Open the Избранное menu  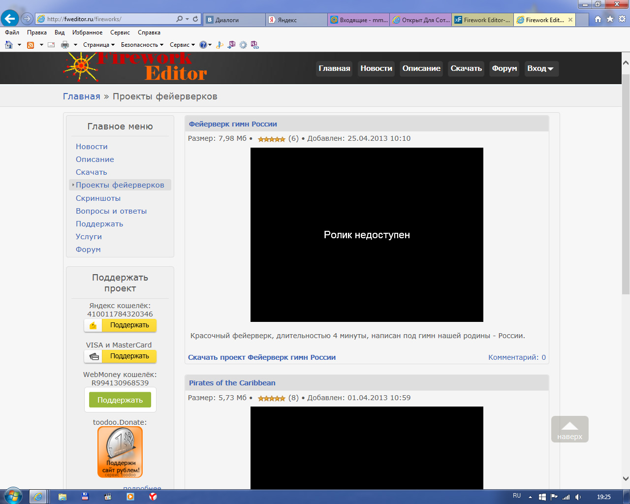[x=87, y=32]
